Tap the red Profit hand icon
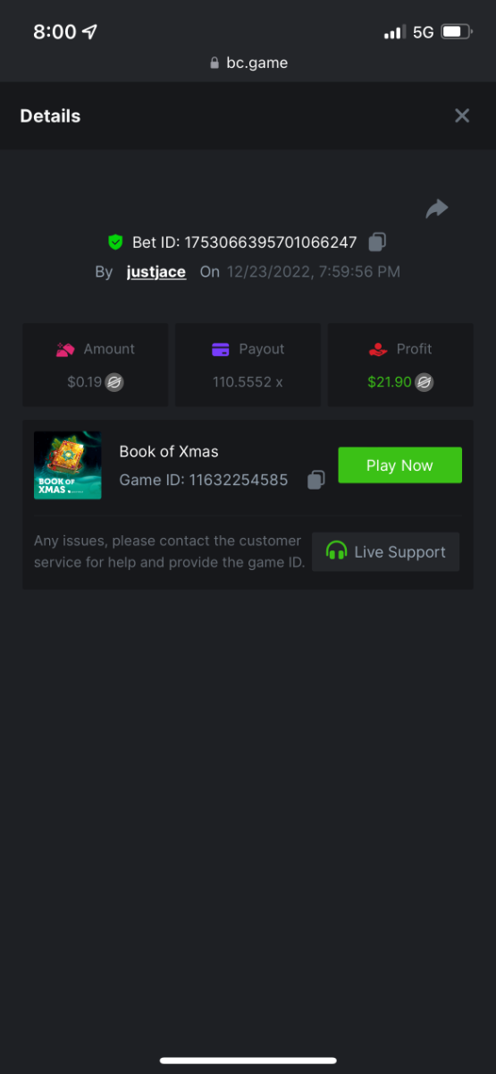Viewport: 496px width, 1074px height. coord(377,349)
